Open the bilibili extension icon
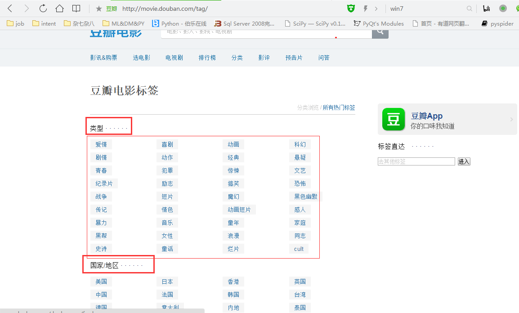This screenshot has width=519, height=313. (486, 9)
